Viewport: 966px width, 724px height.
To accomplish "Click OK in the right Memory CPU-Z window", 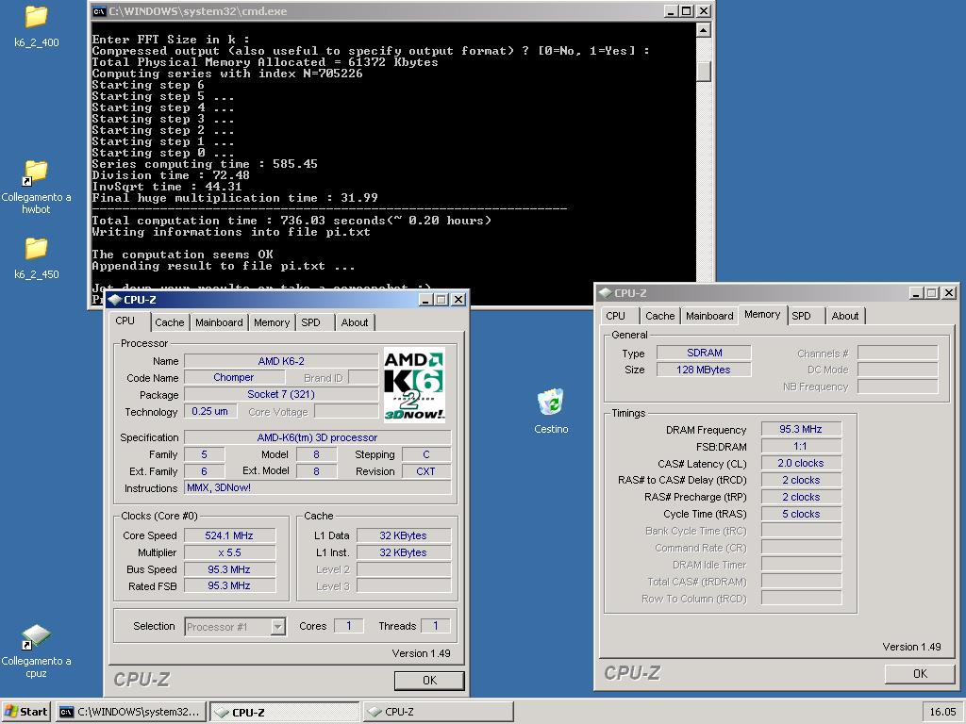I will (920, 673).
